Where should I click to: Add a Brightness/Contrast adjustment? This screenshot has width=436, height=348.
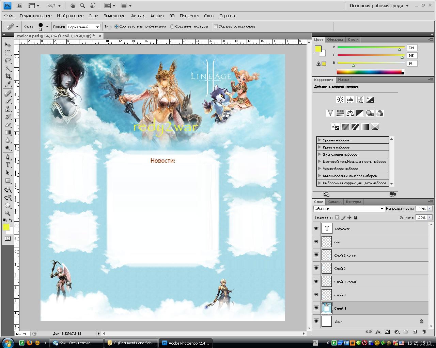pyautogui.click(x=340, y=100)
